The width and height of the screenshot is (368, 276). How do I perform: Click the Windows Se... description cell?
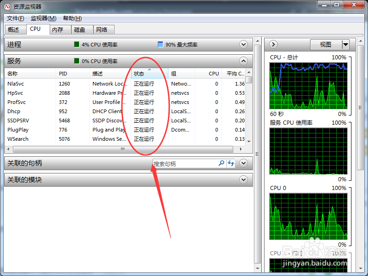coord(109,139)
